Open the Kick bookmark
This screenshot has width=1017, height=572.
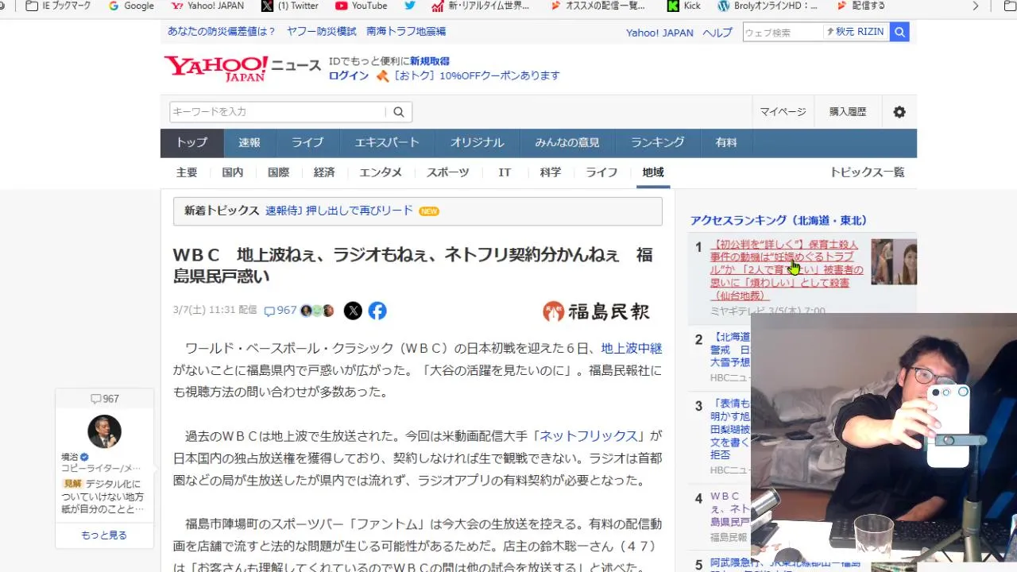pos(684,6)
